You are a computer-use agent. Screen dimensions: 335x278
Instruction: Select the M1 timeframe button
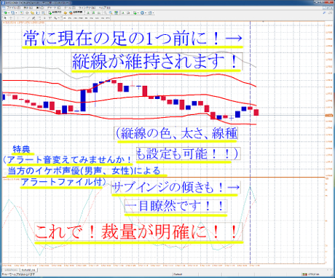[x=65, y=18]
